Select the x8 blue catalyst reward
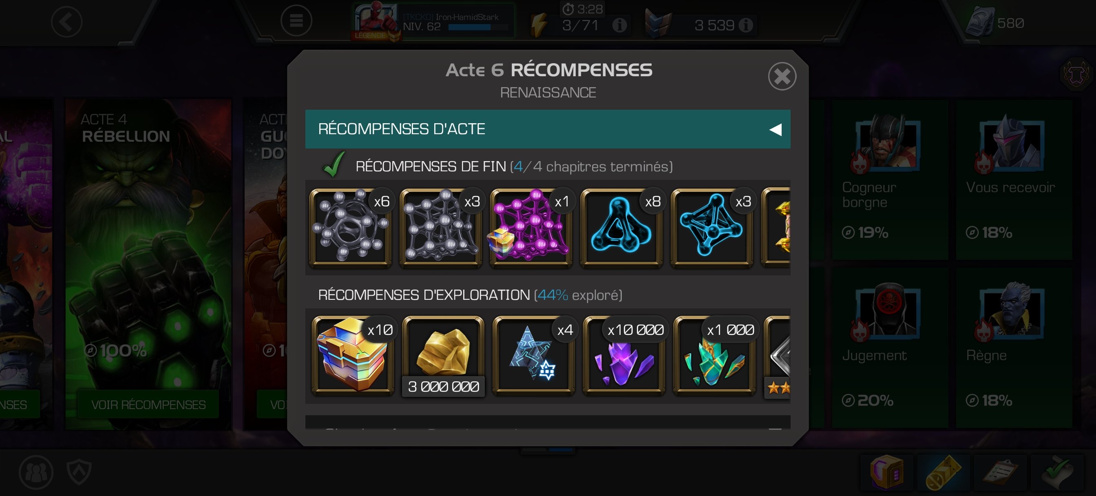Image resolution: width=1096 pixels, height=496 pixels. [622, 227]
